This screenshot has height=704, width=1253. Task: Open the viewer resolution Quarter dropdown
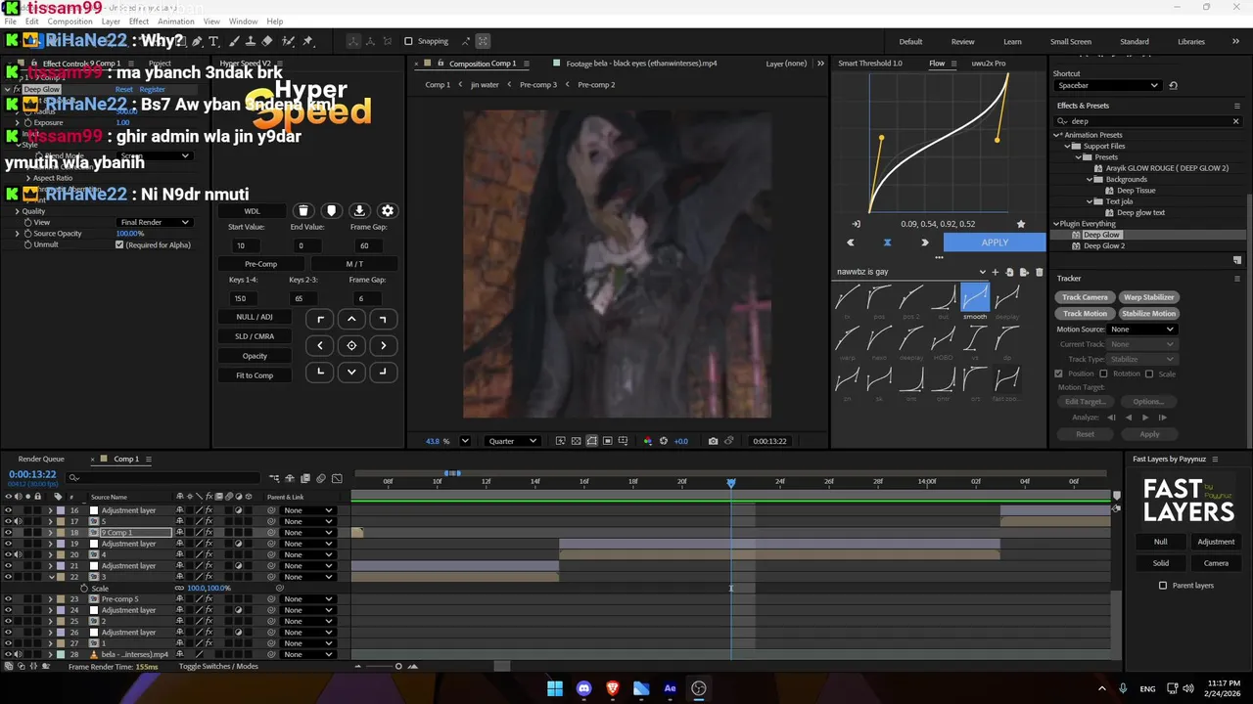(x=511, y=441)
